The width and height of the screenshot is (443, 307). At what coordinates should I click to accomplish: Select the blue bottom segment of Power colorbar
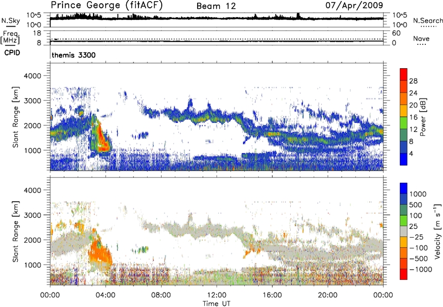[404, 159]
